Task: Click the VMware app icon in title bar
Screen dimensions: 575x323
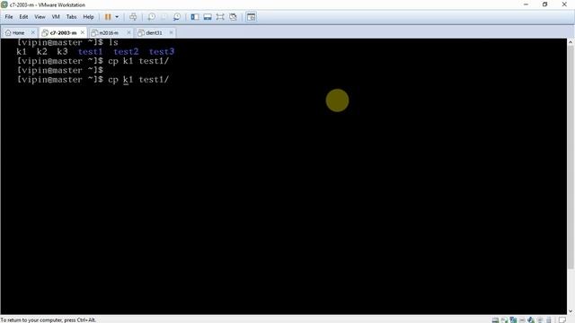Action: point(4,4)
